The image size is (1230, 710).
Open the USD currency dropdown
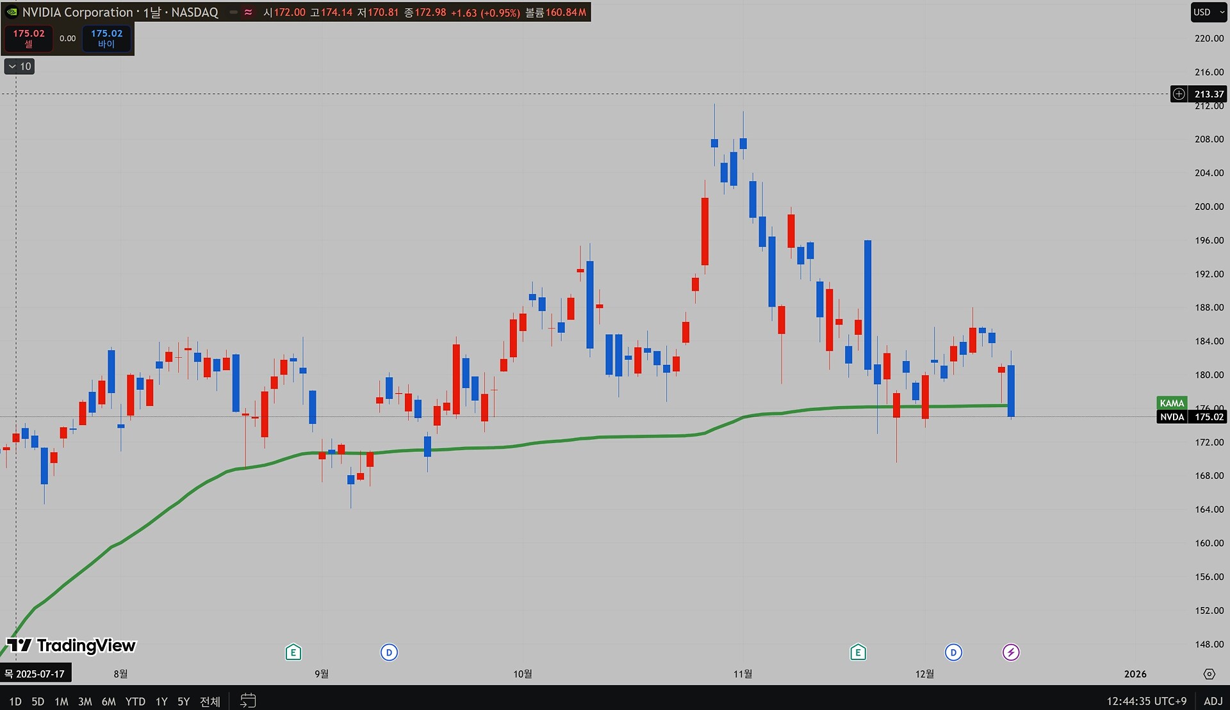point(1208,12)
